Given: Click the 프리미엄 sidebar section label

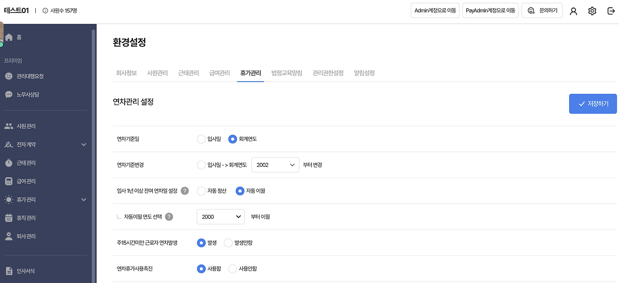Looking at the screenshot, I should coord(13,61).
